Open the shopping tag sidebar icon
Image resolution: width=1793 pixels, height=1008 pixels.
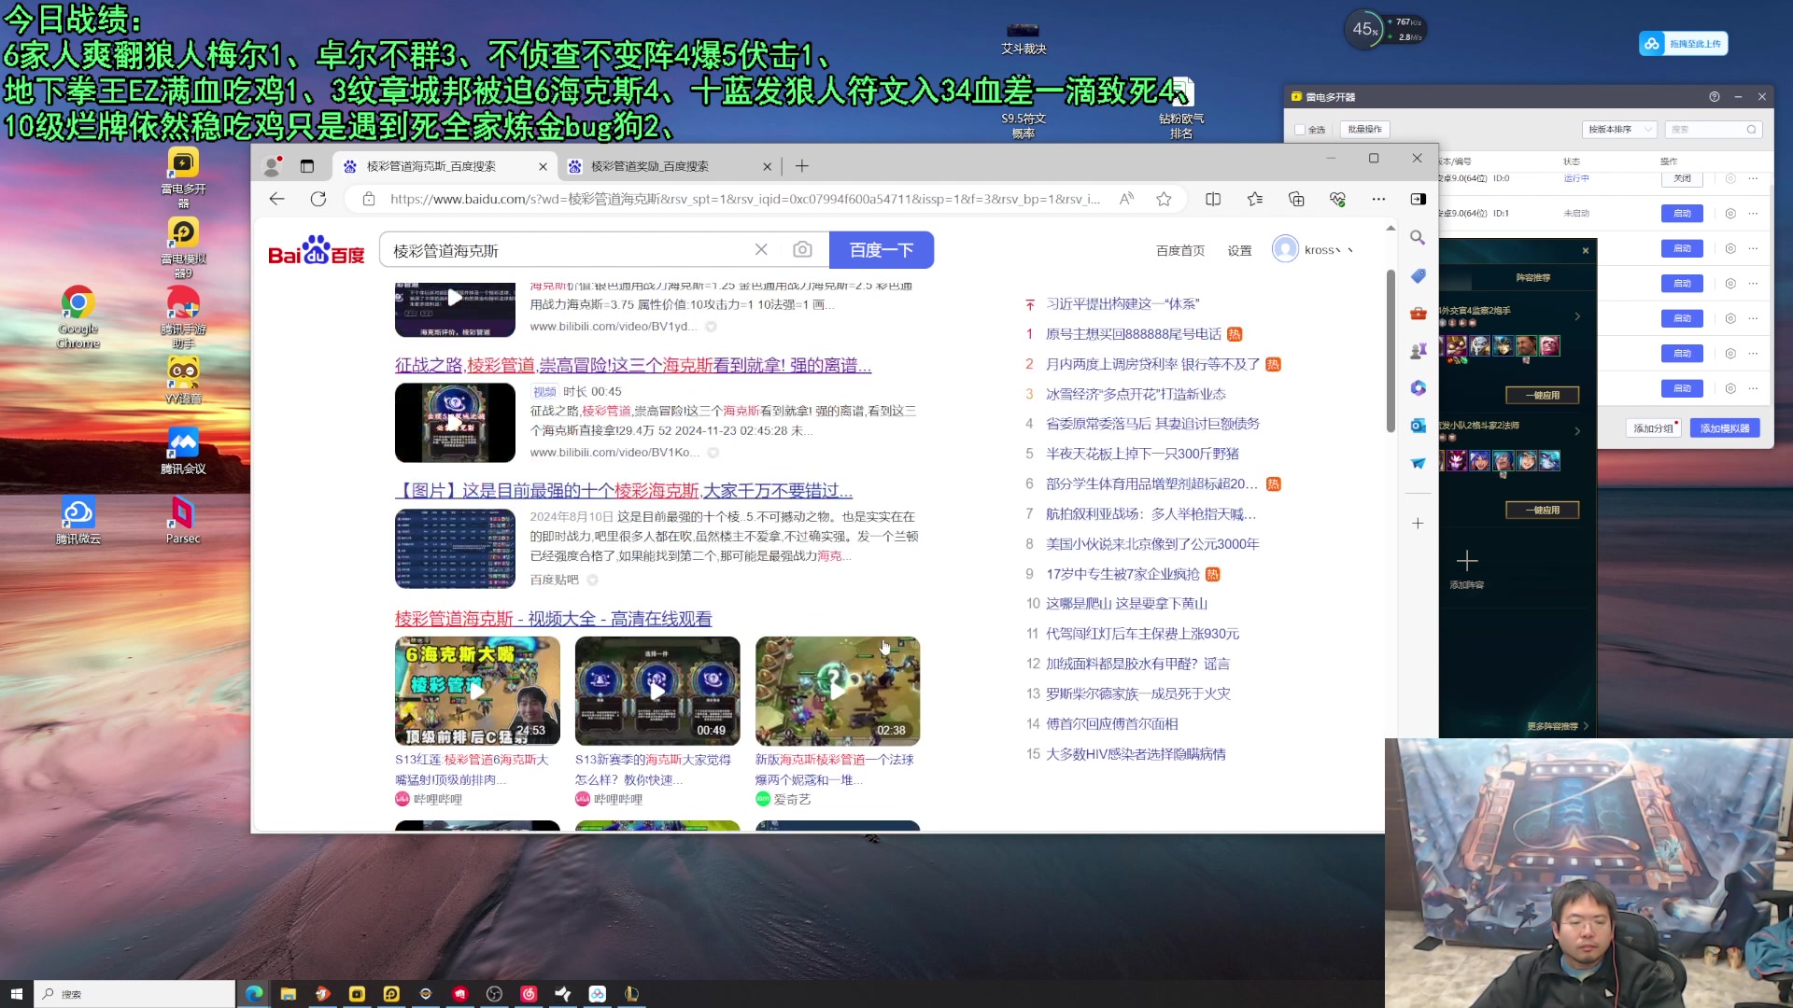tap(1418, 276)
